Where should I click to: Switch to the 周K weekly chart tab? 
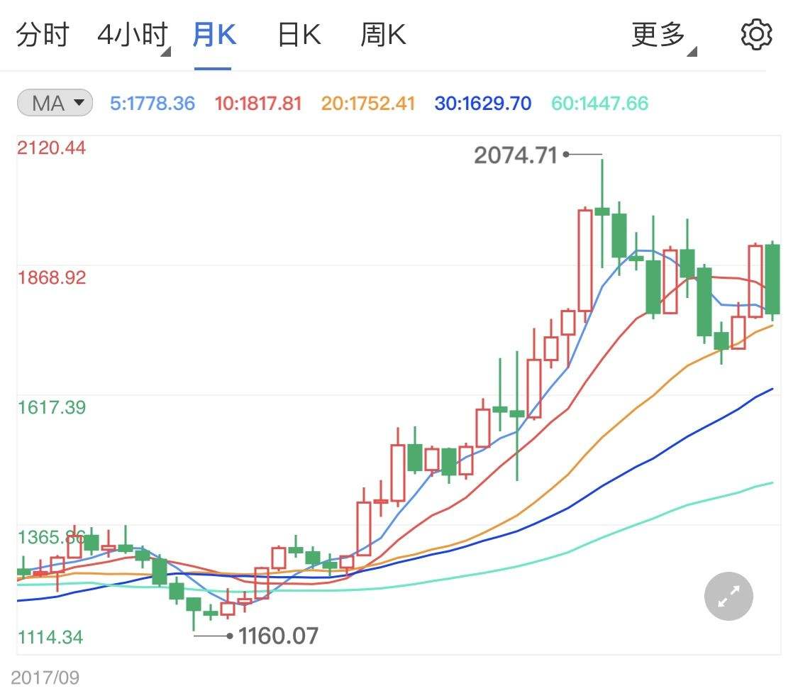(382, 33)
